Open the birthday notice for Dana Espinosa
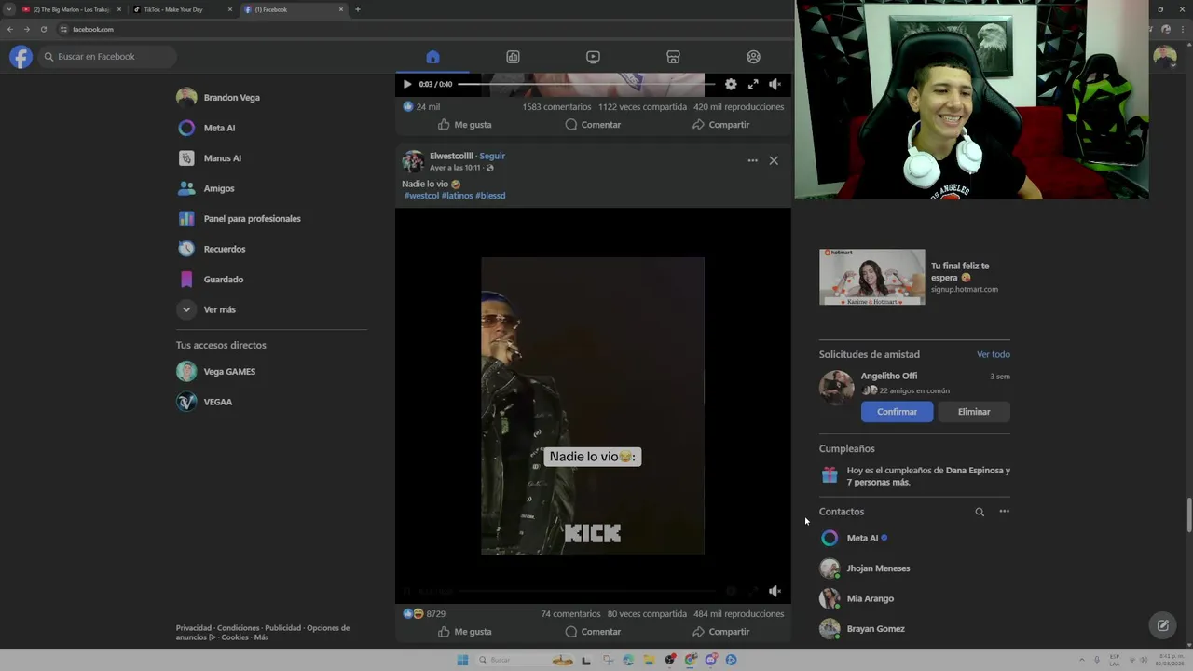 914,476
